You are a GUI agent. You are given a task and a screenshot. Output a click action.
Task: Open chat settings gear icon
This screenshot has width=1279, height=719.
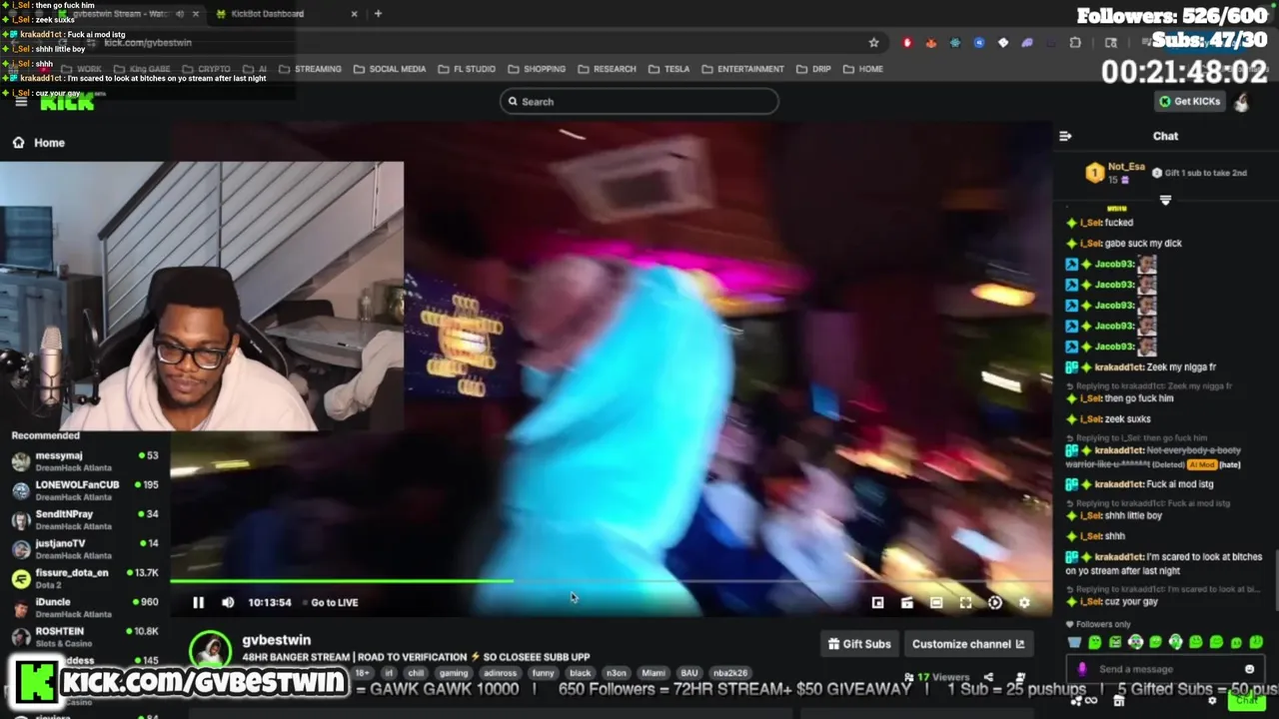[x=1212, y=701]
